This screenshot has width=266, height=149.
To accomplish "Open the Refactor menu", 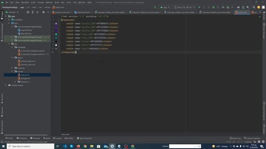I will (49, 2).
